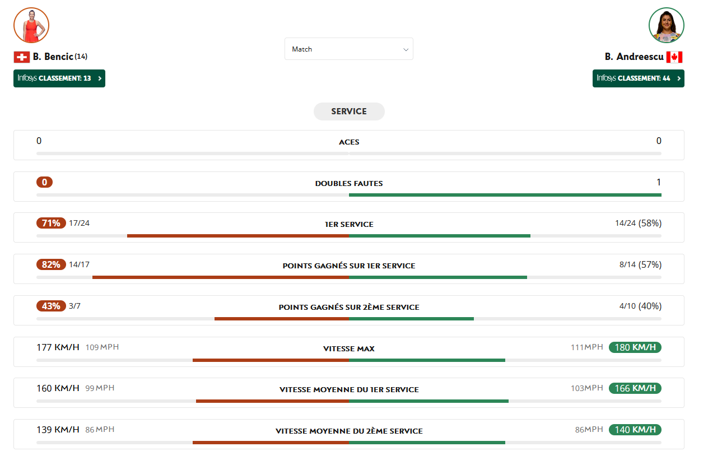The image size is (708, 465).
Task: Open the B. Bencic player name link
Action: [x=53, y=57]
